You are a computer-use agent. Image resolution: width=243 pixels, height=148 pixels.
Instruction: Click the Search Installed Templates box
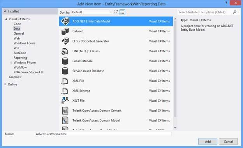coord(204,12)
